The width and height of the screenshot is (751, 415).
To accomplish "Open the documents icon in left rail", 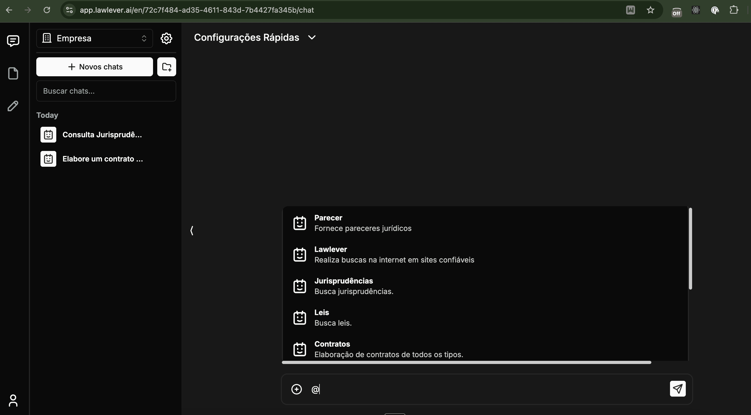I will click(x=13, y=73).
